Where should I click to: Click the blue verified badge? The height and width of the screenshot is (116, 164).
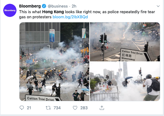point(44,6)
